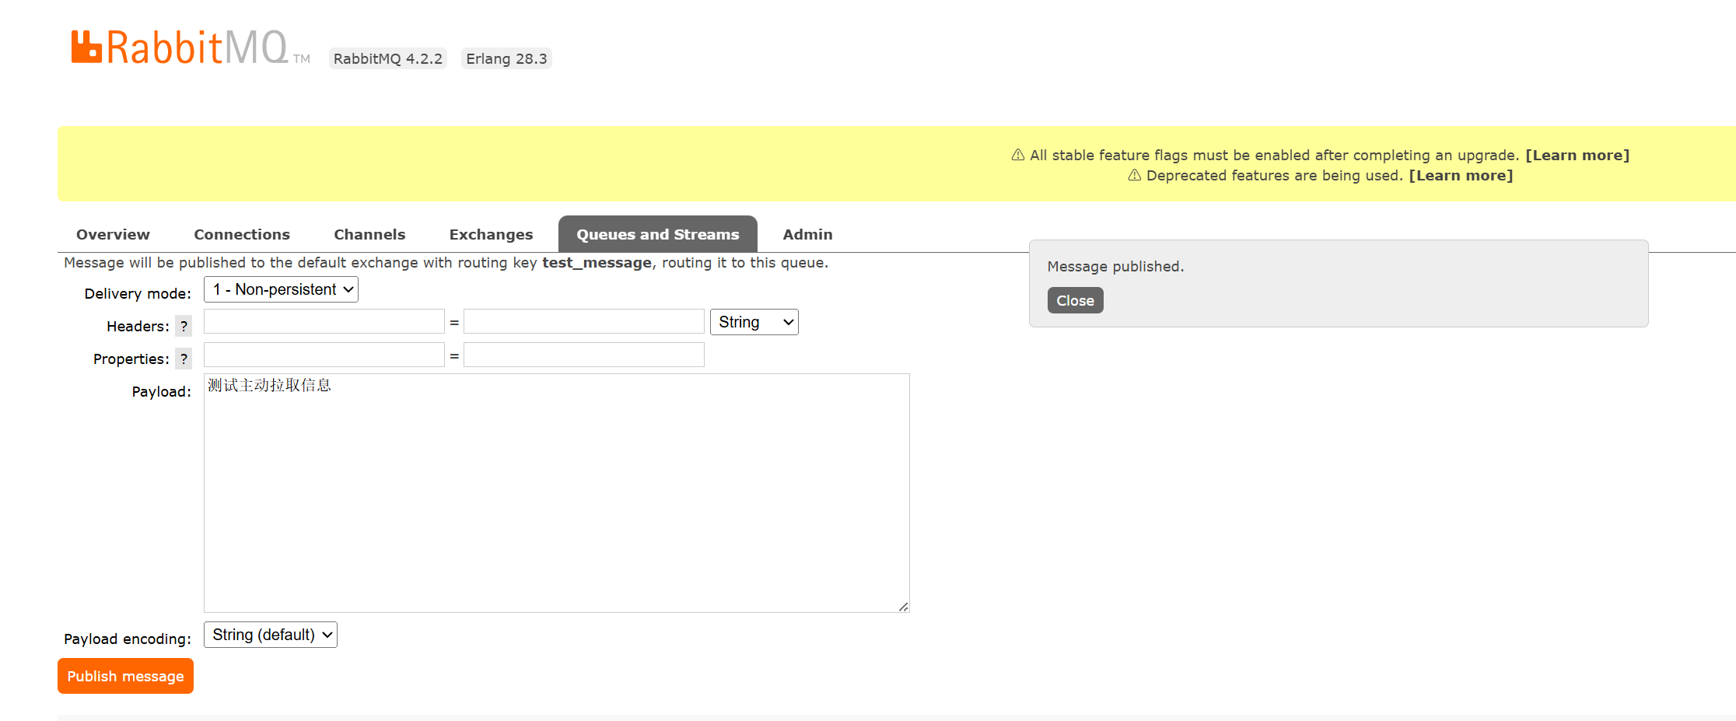Click the RabbitMQ 4.2.2 version badge
Image resolution: width=1736 pixels, height=721 pixels.
[388, 58]
